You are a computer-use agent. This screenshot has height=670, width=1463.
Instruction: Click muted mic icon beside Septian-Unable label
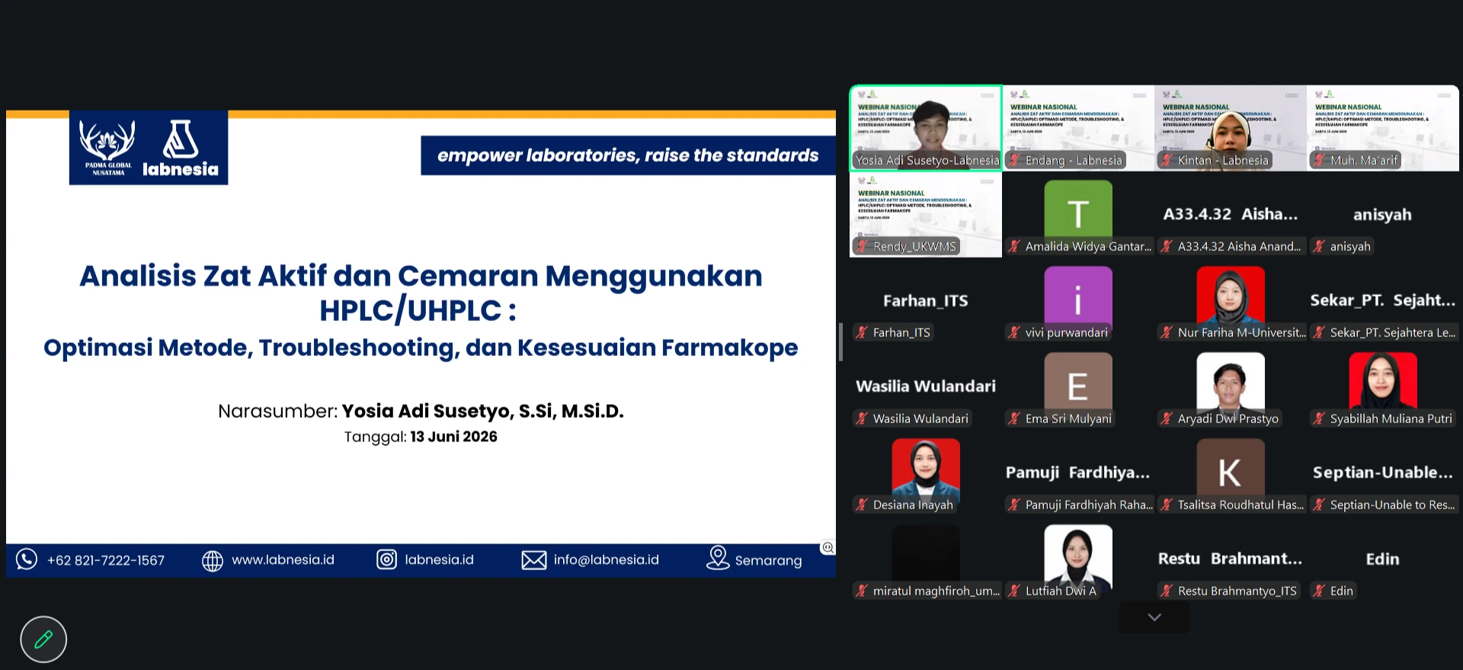[x=1319, y=505]
